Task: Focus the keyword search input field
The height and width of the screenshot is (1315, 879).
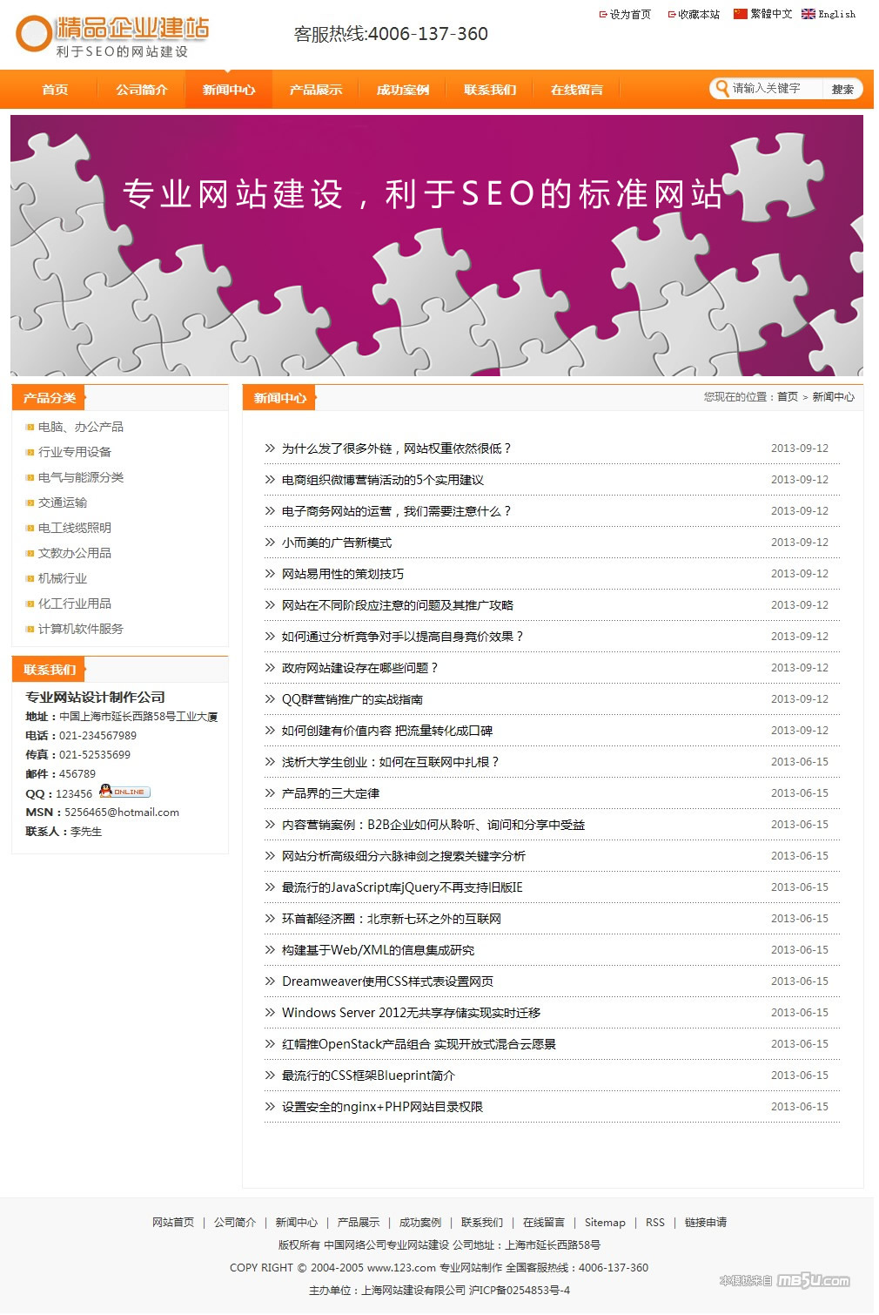Action: tap(775, 89)
